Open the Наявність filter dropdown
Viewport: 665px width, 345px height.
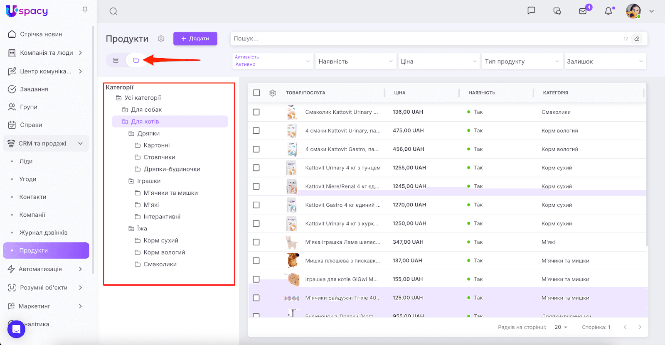pos(355,61)
